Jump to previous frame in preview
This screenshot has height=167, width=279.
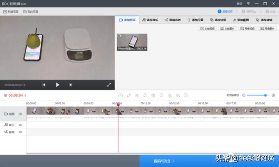pos(44,85)
